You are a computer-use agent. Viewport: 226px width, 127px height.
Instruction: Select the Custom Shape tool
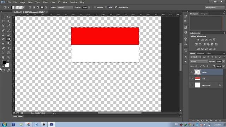coord(8,53)
